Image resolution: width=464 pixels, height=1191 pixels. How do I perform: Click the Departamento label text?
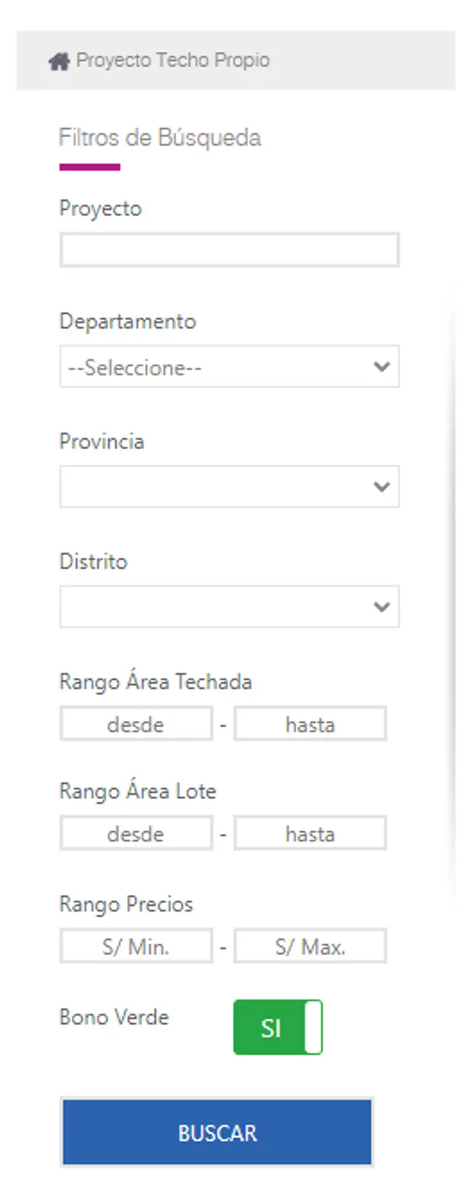click(128, 322)
